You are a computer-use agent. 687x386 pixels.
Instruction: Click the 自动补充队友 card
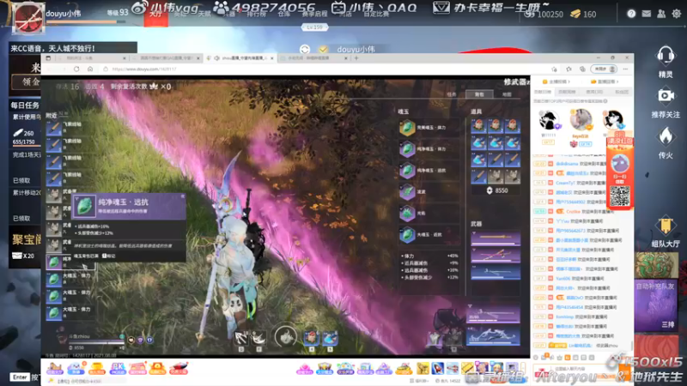[x=656, y=305]
